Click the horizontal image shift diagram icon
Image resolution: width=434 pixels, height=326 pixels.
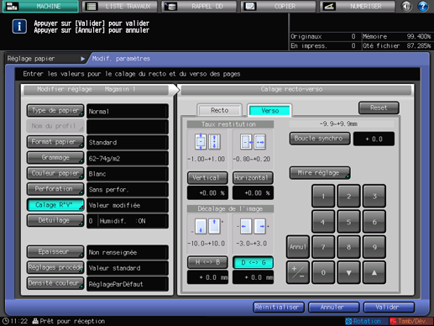pyautogui.click(x=253, y=226)
